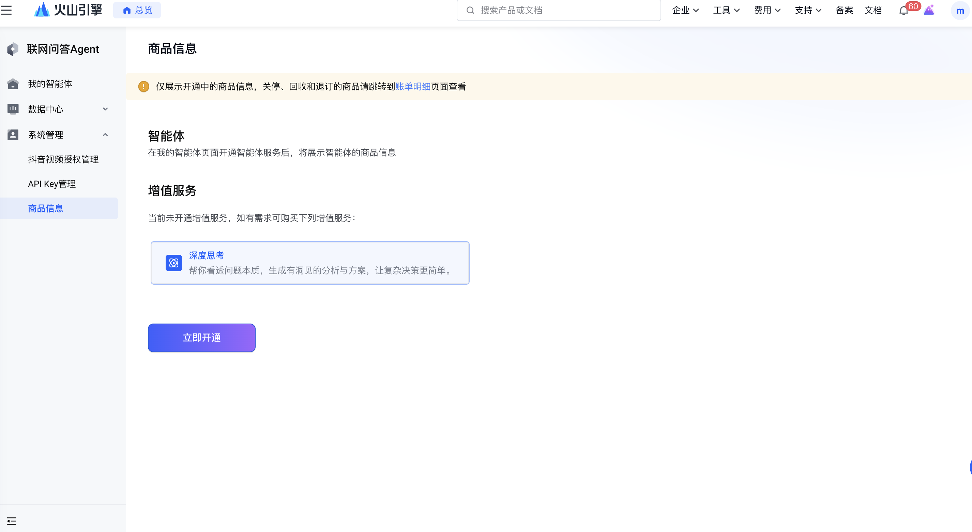
Task: Click the 火山引擎 logo
Action: [68, 10]
